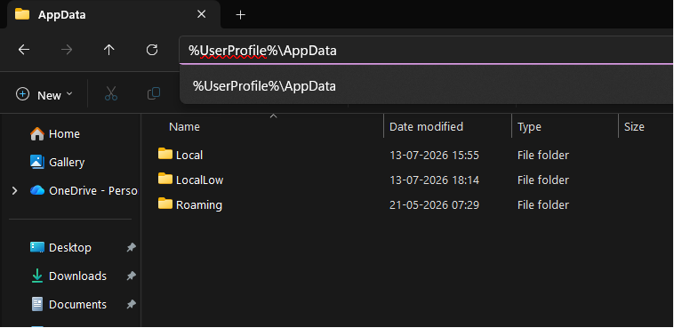Click the folder icon in the AppData tab
Image resolution: width=674 pixels, height=328 pixels.
[22, 14]
